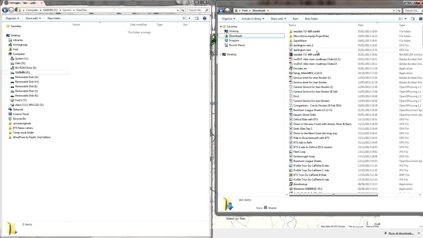The height and width of the screenshot is (238, 423).
Task: Open the change view icon in the Downloads window
Action: 401,19
